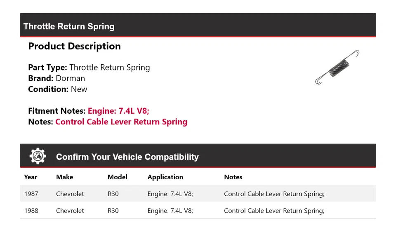Click the Make column header
This screenshot has height=232, width=396.
[x=64, y=177]
